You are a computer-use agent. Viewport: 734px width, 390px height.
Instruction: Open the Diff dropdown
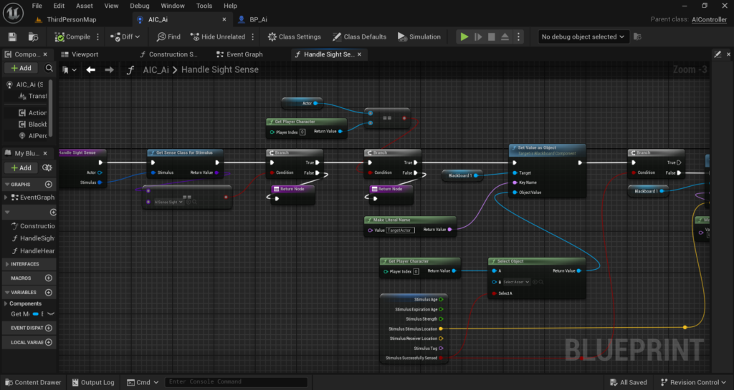click(x=125, y=37)
